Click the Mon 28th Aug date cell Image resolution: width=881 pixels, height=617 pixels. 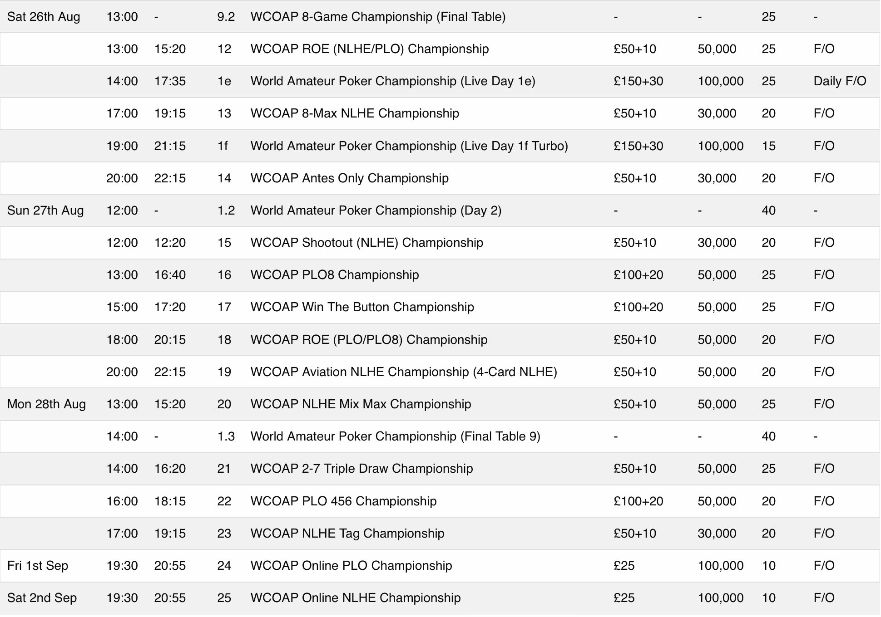pyautogui.click(x=46, y=404)
